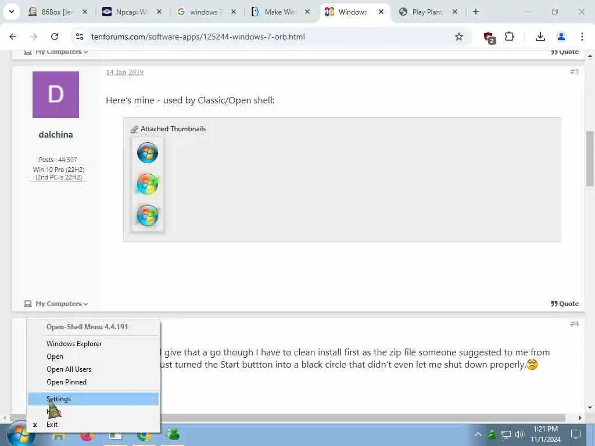Image resolution: width=595 pixels, height=446 pixels.
Task: Close the 86Box tab
Action: 85,12
